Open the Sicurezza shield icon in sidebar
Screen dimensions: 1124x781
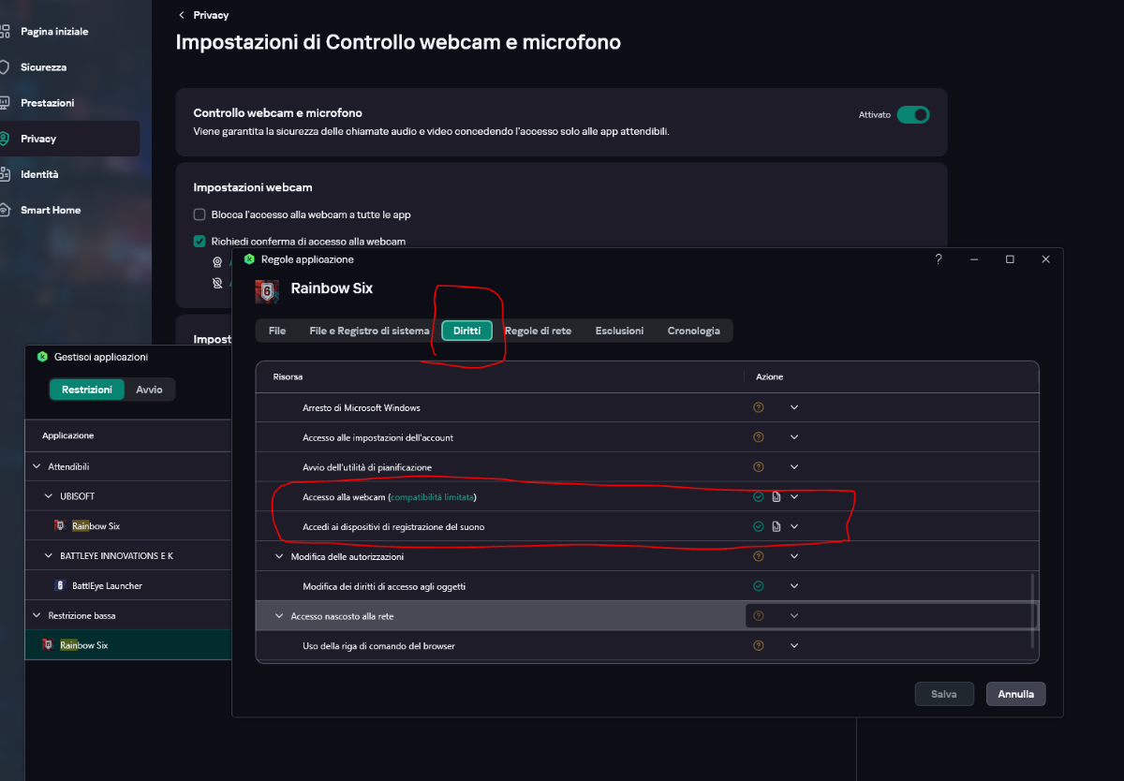5,67
